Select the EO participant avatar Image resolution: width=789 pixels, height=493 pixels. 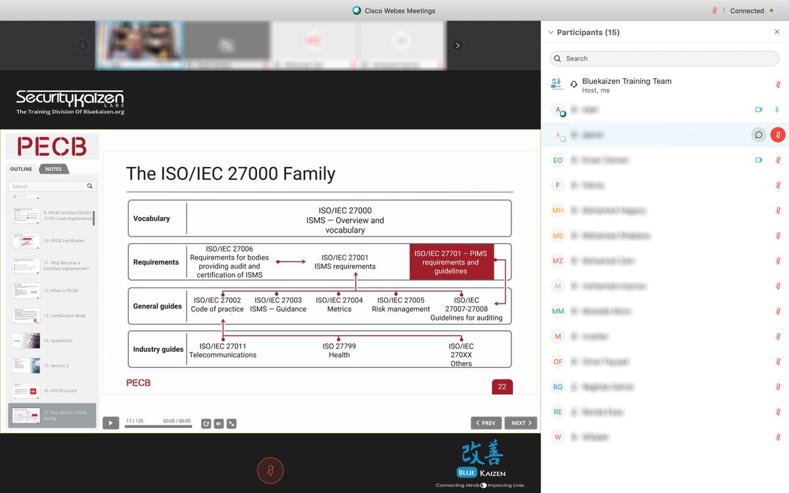[558, 160]
